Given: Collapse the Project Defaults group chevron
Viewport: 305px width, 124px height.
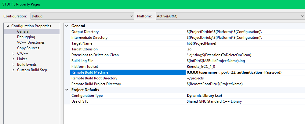Looking at the screenshot, I should tap(67, 90).
